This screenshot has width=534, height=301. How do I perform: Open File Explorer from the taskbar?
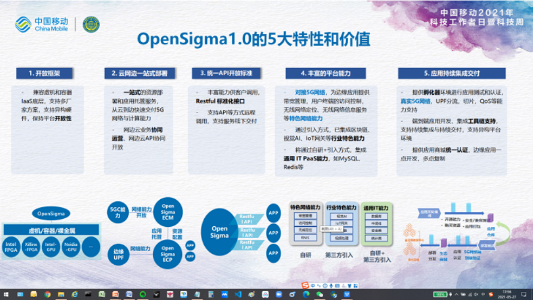tap(61, 295)
